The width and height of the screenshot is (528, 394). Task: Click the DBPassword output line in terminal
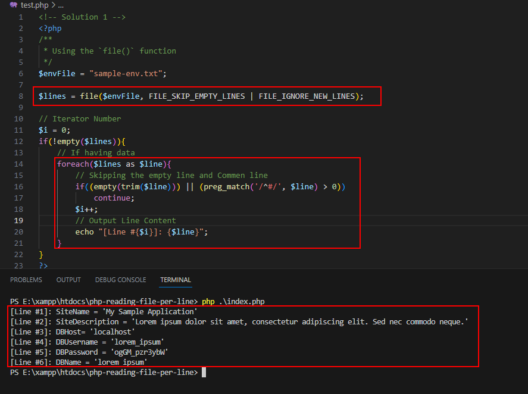[x=89, y=351]
